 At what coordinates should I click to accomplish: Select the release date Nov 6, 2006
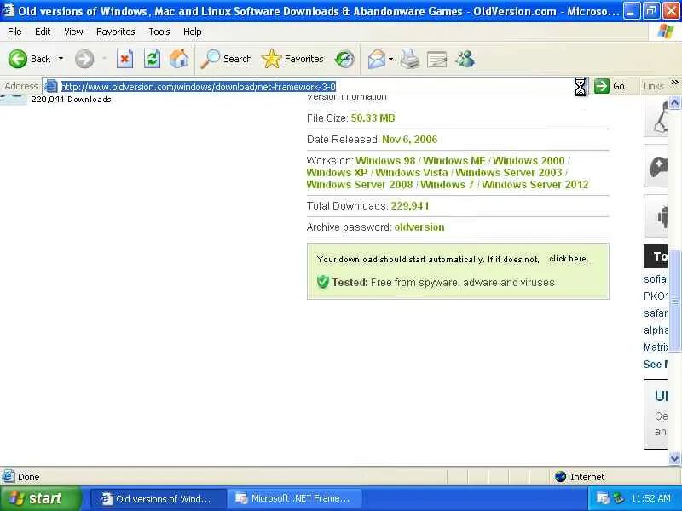[x=410, y=140]
